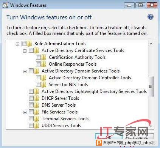The image size is (160, 148).
Task: Check the Server for NIS Tools box
Action: click(38, 85)
